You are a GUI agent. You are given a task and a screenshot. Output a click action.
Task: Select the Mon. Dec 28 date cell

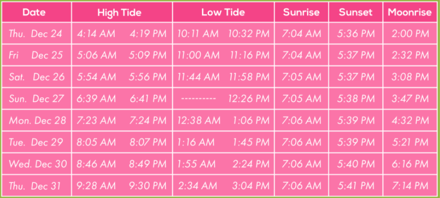click(x=37, y=120)
